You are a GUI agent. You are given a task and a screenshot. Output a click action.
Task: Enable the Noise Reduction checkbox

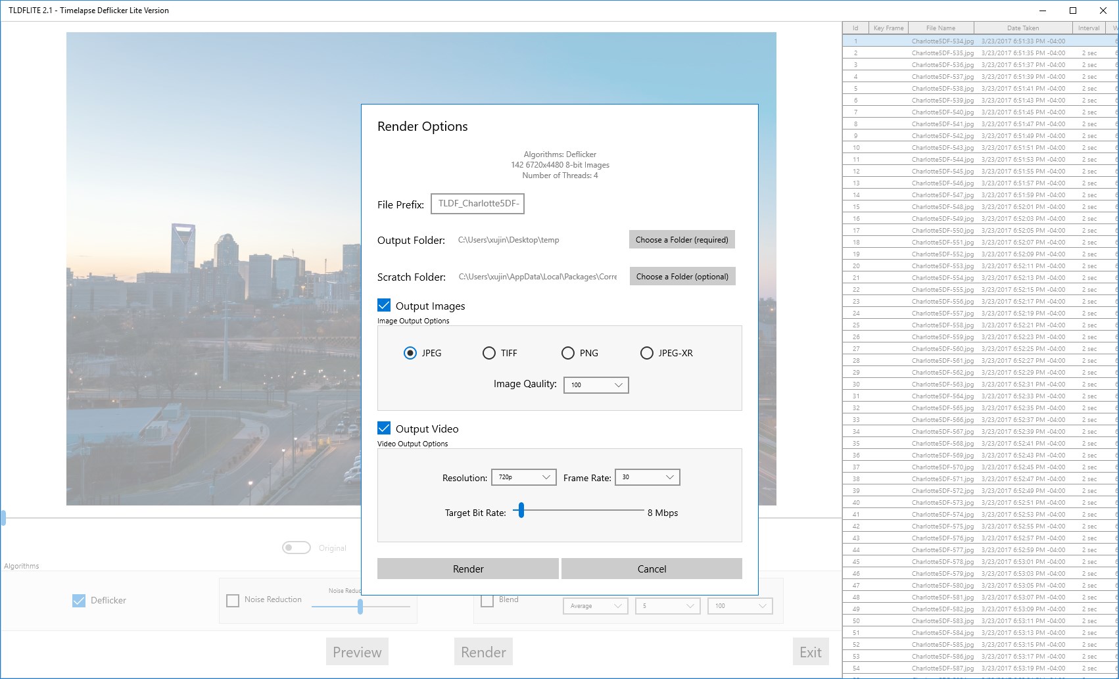[233, 600]
